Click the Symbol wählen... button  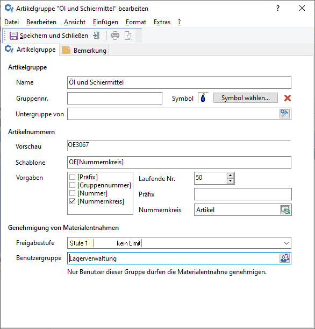246,98
